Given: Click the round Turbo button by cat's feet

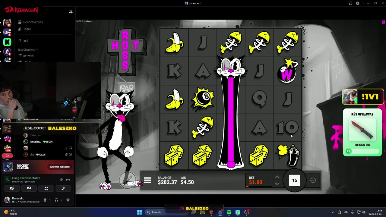Looking at the screenshot, I should pyautogui.click(x=127, y=180).
